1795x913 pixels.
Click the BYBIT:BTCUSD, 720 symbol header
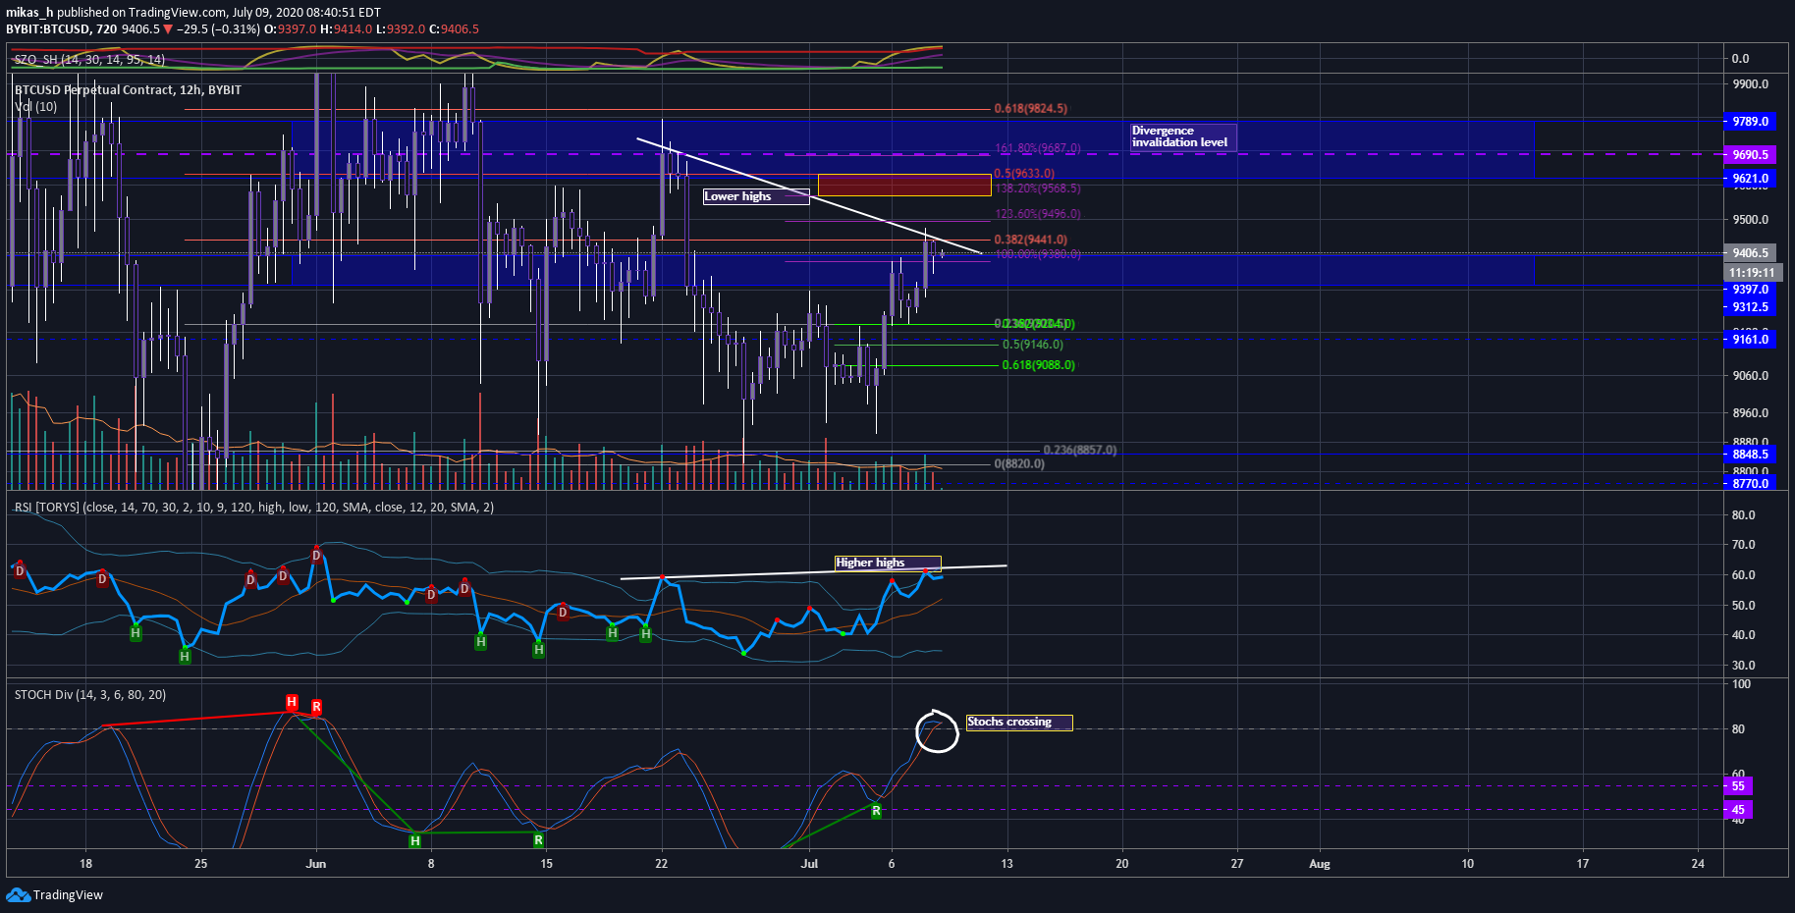[x=61, y=29]
